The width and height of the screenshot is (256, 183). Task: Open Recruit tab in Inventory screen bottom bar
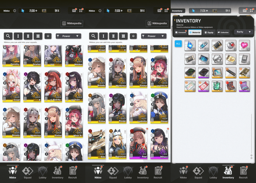tap(243, 172)
